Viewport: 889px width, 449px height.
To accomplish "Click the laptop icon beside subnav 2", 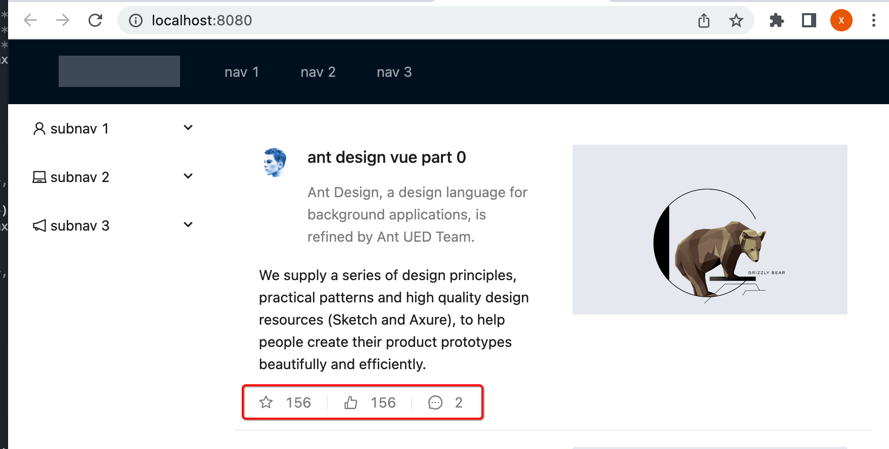I will (39, 177).
